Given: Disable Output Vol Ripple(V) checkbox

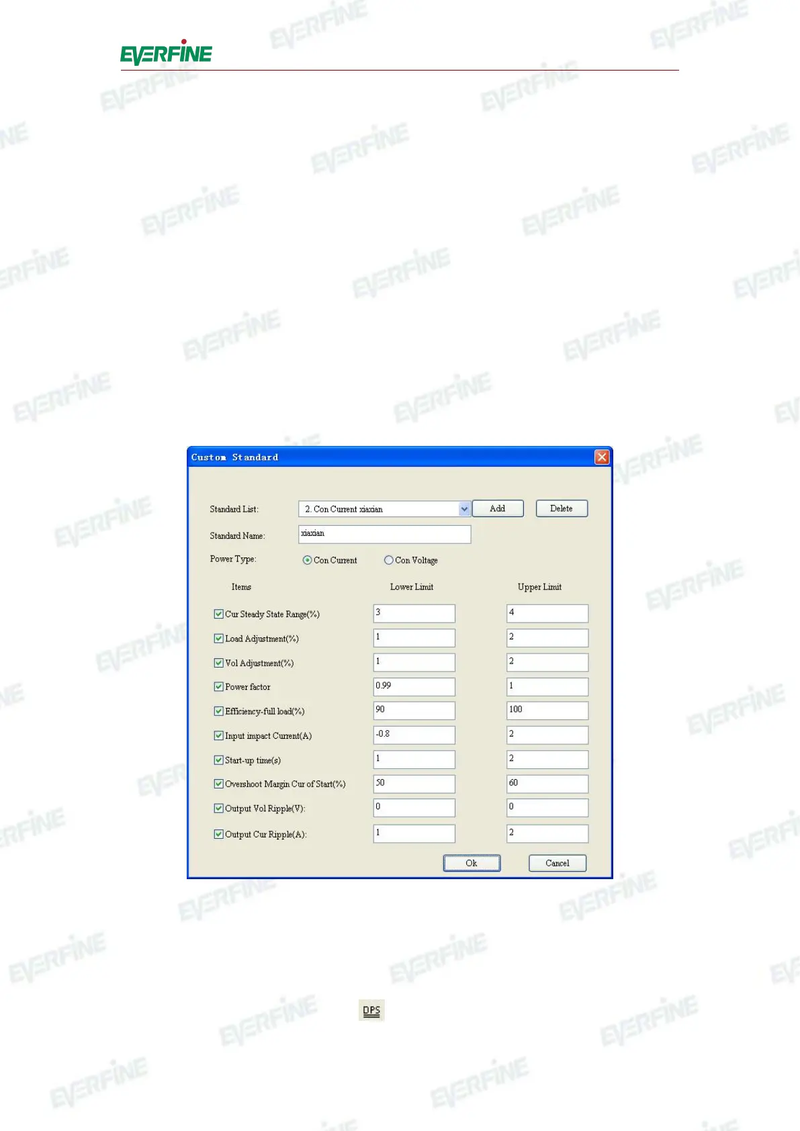Looking at the screenshot, I should [x=218, y=809].
